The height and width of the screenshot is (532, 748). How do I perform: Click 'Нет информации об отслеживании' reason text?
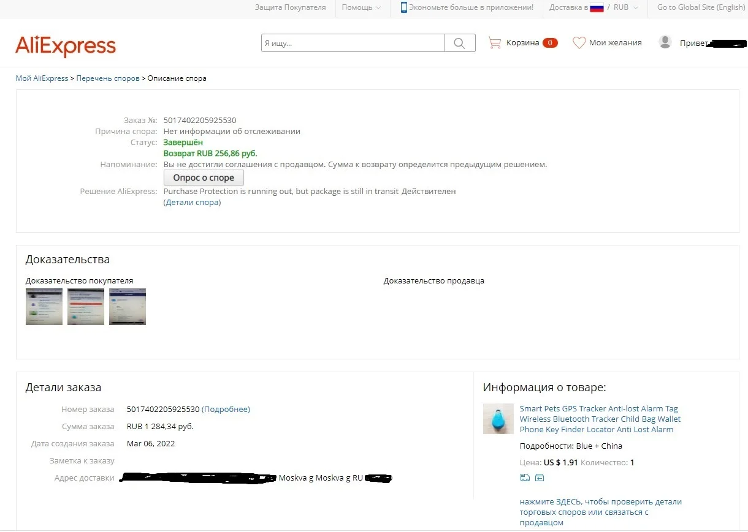[232, 131]
